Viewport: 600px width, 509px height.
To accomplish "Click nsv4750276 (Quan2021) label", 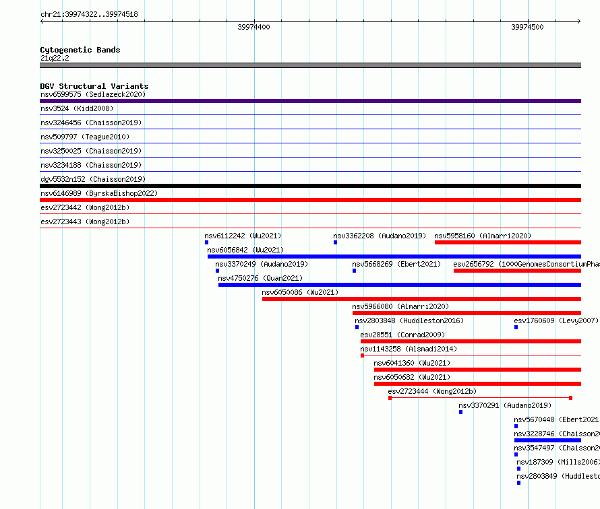I will 260,278.
